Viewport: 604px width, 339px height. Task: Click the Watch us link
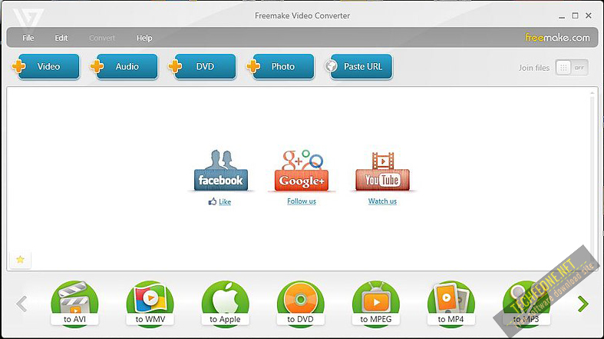382,201
